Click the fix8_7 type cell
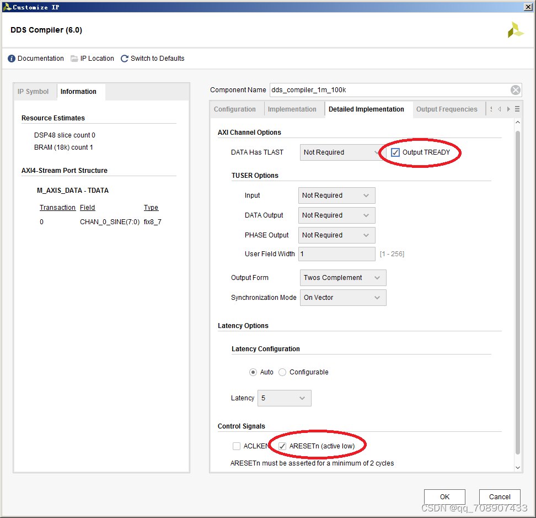Screen dimensions: 536x518 (x=152, y=222)
